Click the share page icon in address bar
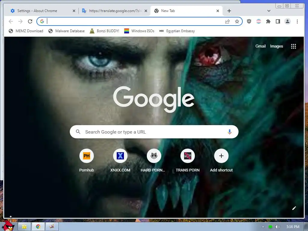 click(x=227, y=21)
